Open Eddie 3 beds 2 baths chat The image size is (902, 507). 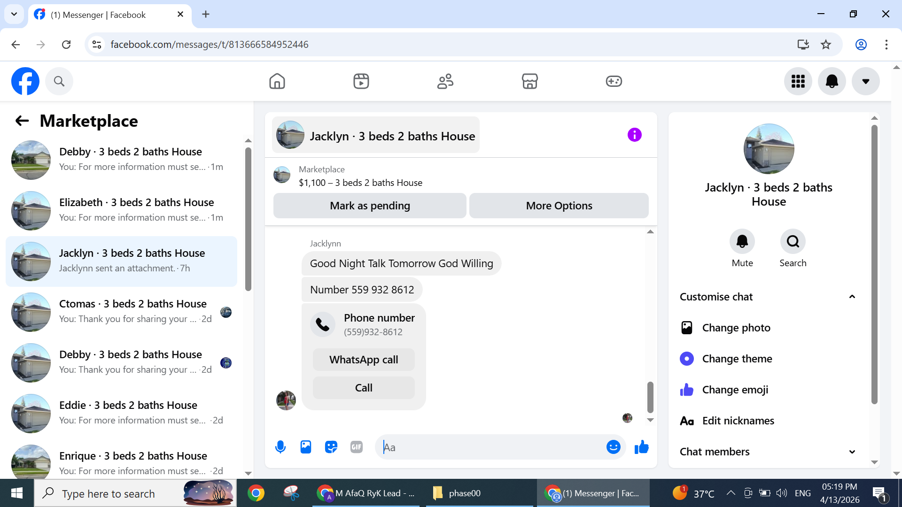(x=121, y=414)
